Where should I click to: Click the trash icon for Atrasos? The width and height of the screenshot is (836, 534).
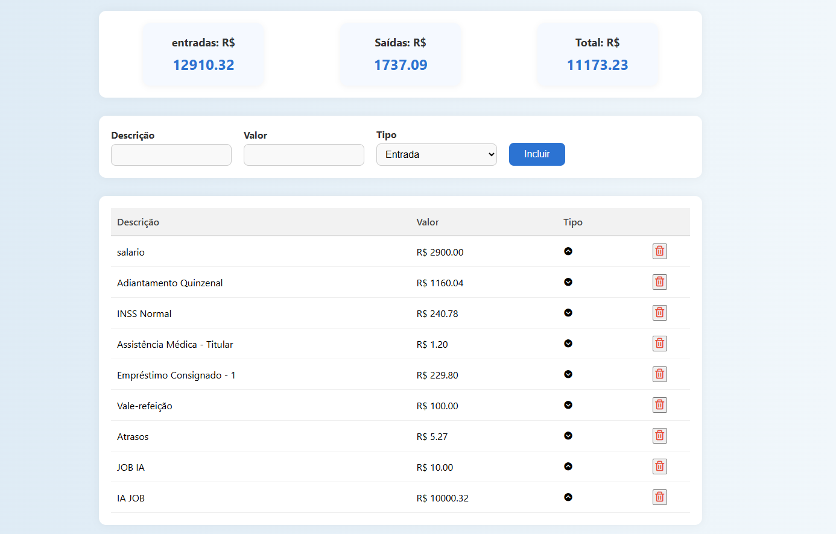659,436
